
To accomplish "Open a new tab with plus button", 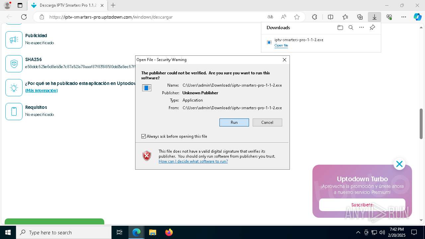I will pos(113,5).
